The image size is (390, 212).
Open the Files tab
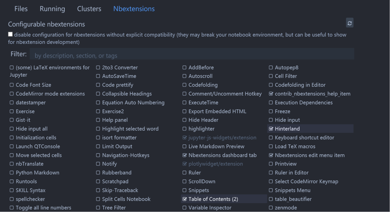coord(21,9)
